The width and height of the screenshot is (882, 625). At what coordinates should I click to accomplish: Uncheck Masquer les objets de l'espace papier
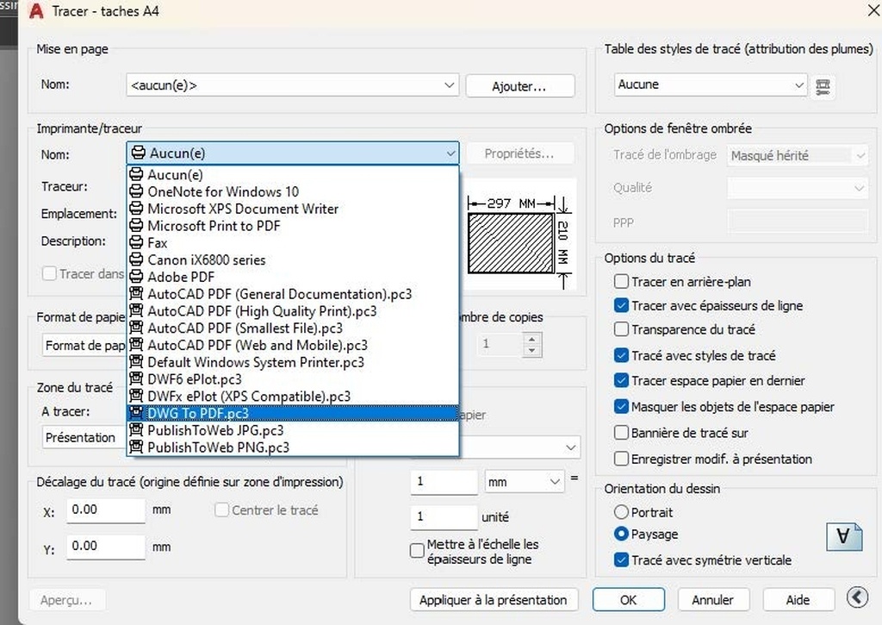point(621,407)
